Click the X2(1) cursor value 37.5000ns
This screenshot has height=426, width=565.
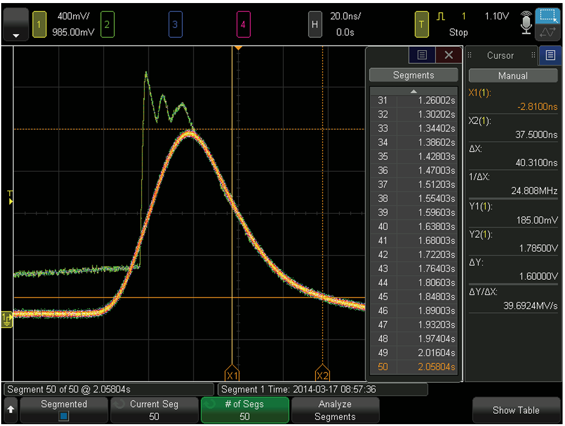click(536, 134)
